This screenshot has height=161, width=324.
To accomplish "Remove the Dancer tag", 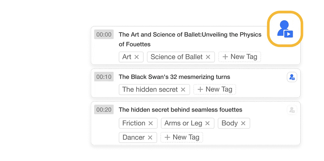I will tap(150, 138).
